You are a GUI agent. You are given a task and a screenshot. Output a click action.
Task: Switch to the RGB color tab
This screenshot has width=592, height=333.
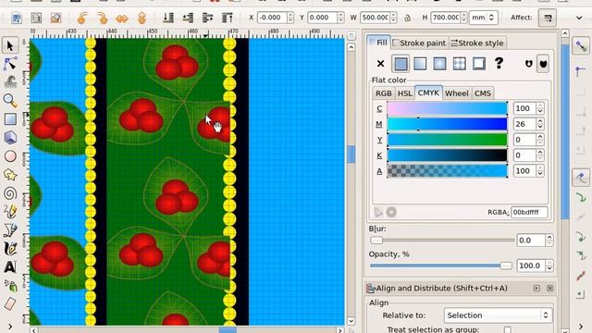(x=383, y=93)
